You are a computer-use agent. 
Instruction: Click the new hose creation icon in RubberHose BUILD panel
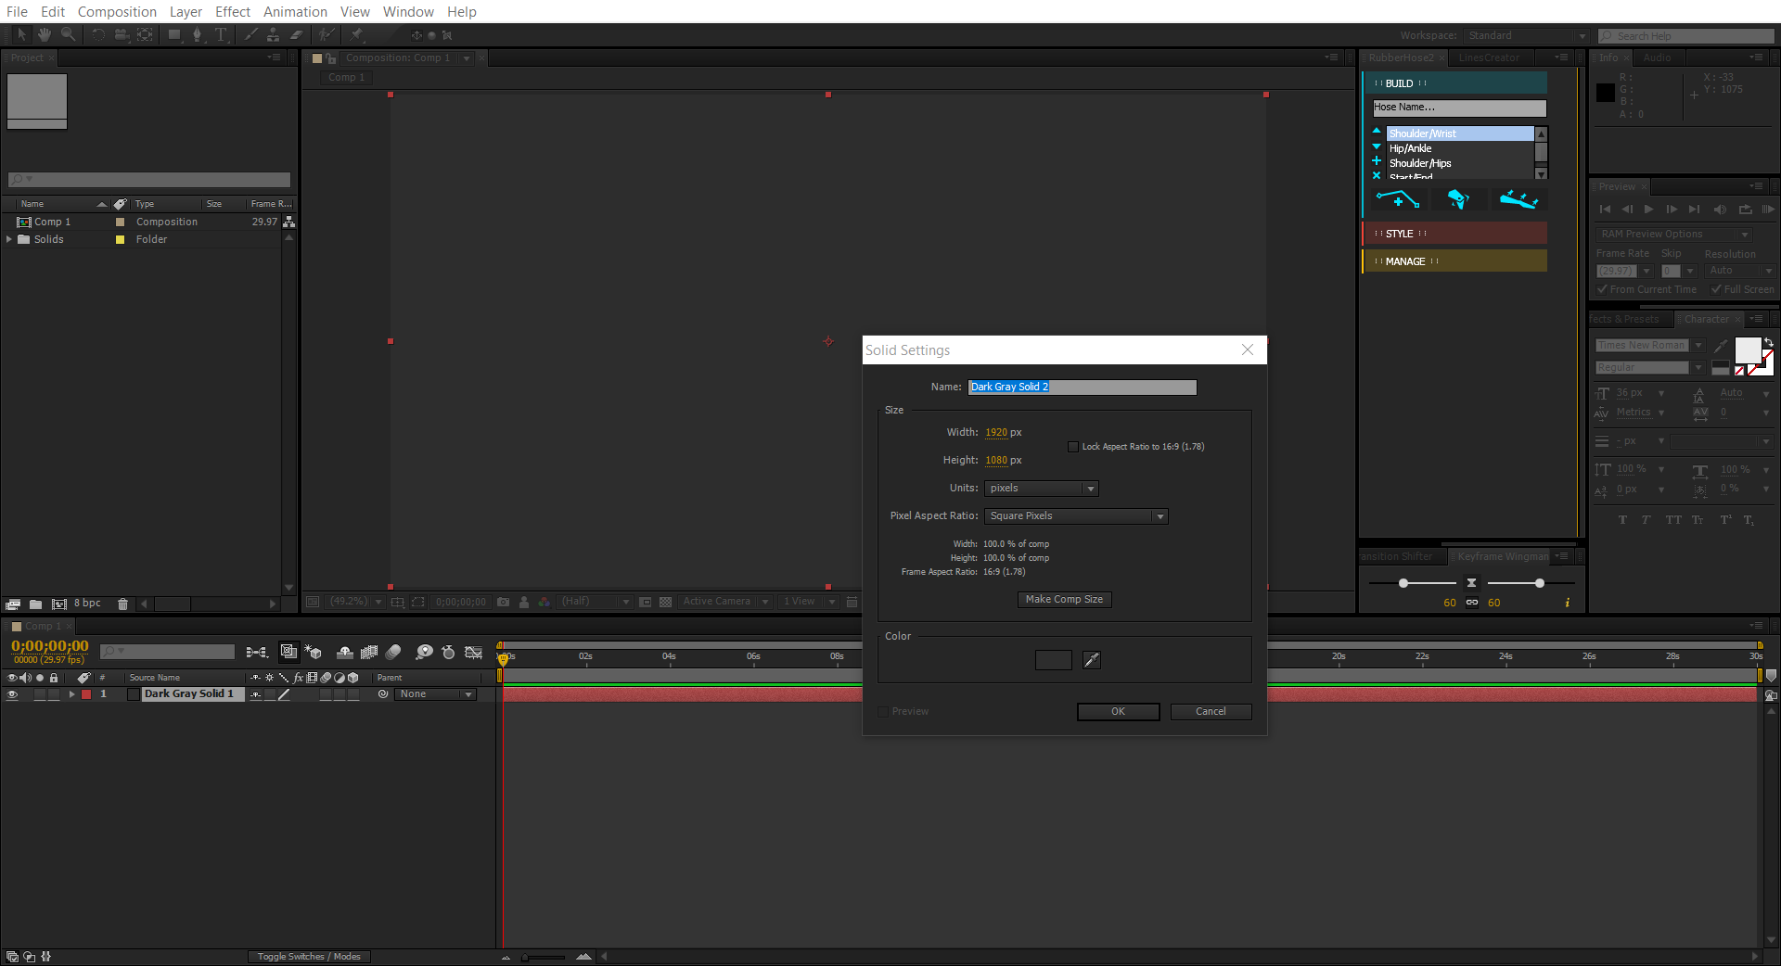tap(1397, 198)
